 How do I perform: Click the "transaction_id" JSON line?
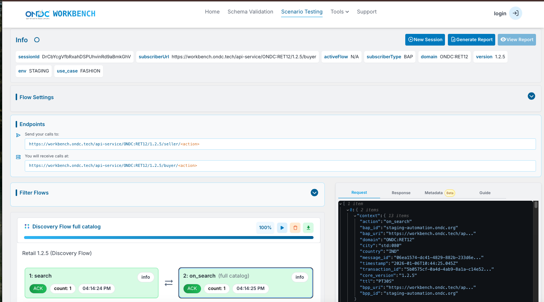[x=427, y=269]
